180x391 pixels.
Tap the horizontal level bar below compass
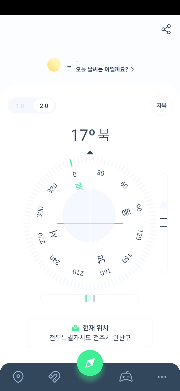pyautogui.click(x=90, y=298)
